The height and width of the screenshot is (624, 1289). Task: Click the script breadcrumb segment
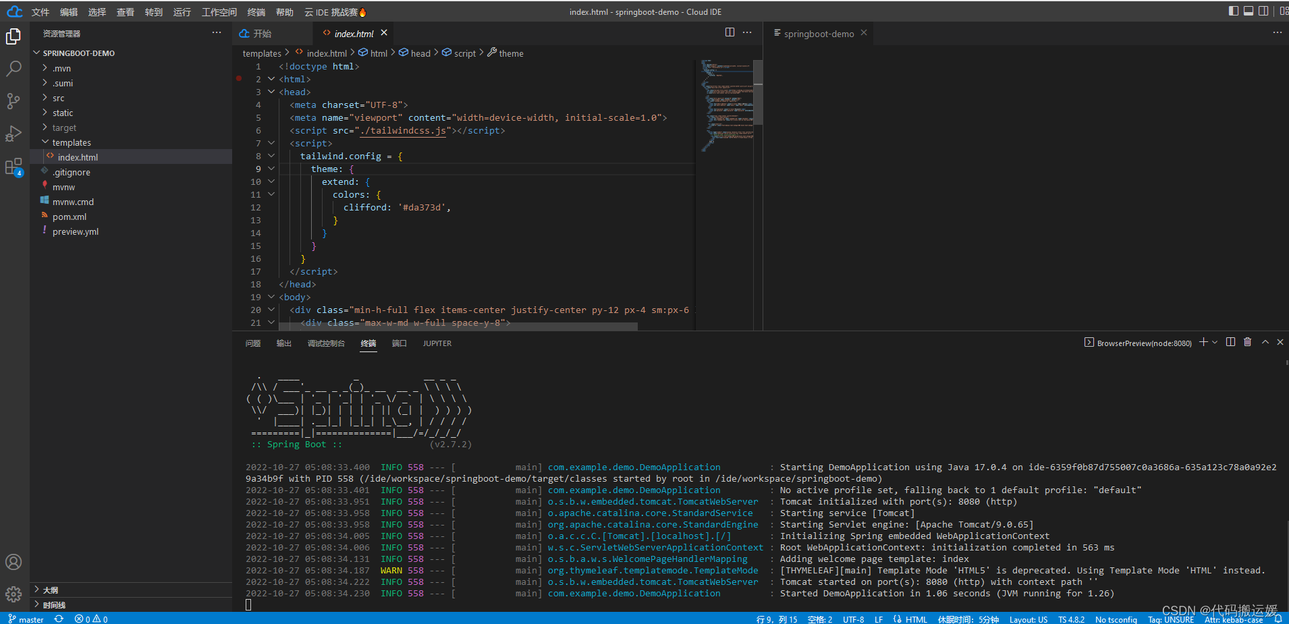click(x=465, y=53)
